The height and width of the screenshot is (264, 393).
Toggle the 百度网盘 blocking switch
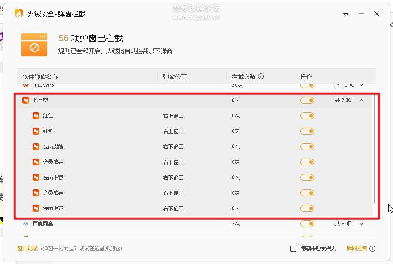[x=307, y=224]
